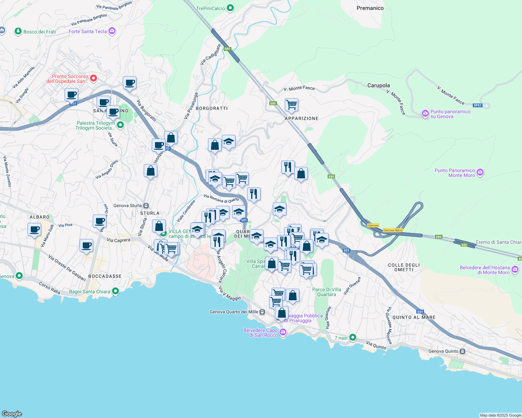Open Forte Santa Tecla camera marker

click(x=112, y=31)
